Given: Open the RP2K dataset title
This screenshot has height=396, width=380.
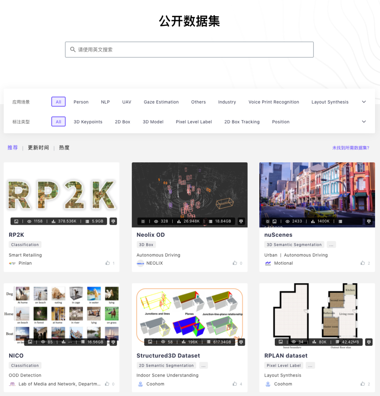Looking at the screenshot, I should [17, 235].
